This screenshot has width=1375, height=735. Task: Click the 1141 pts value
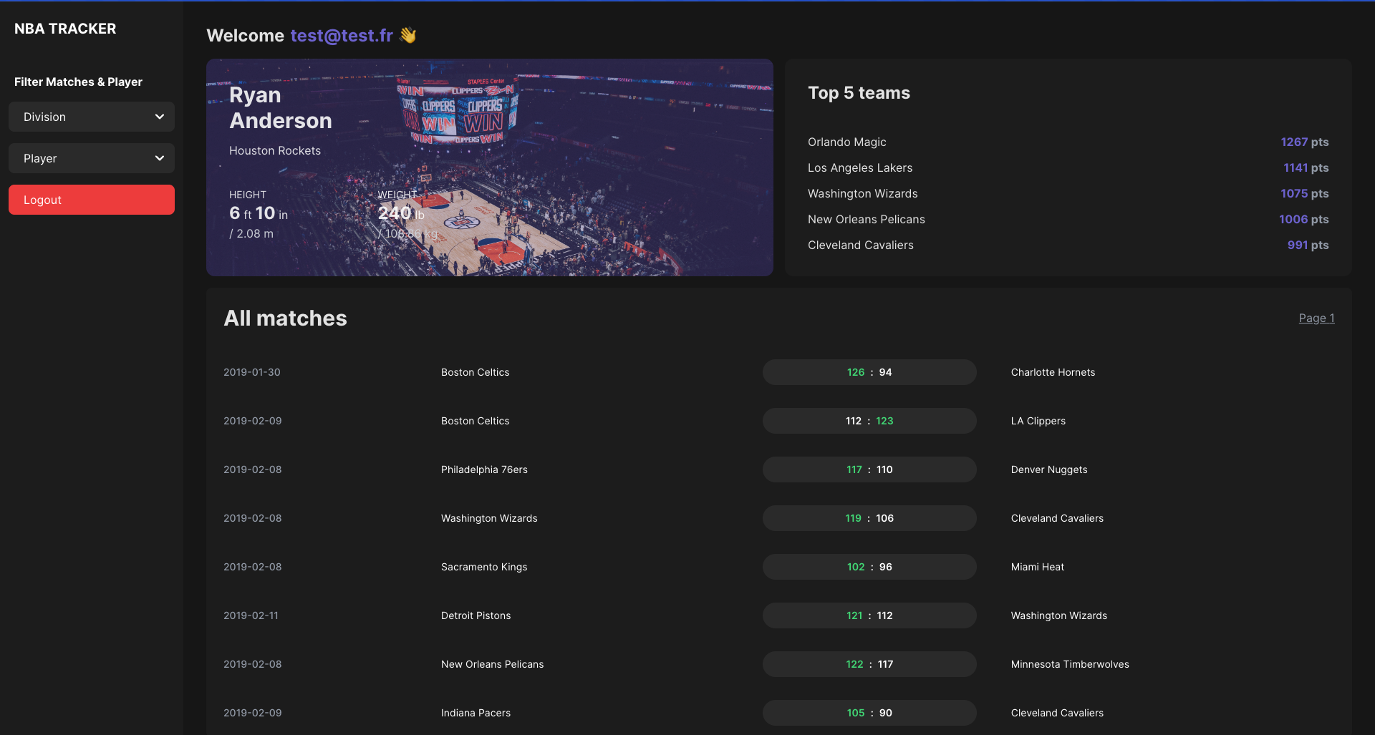(1306, 167)
